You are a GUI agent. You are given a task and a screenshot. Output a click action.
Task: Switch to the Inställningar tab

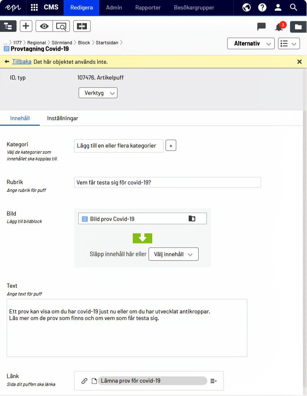(x=62, y=118)
